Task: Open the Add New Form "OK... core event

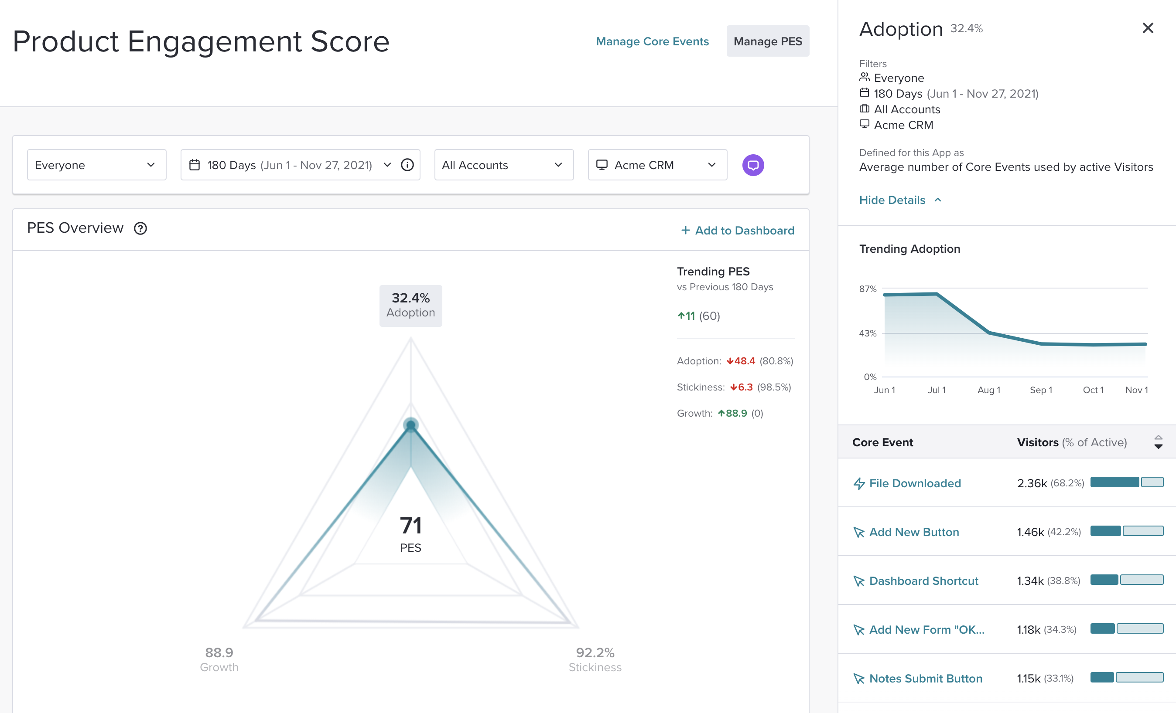Action: [x=926, y=629]
